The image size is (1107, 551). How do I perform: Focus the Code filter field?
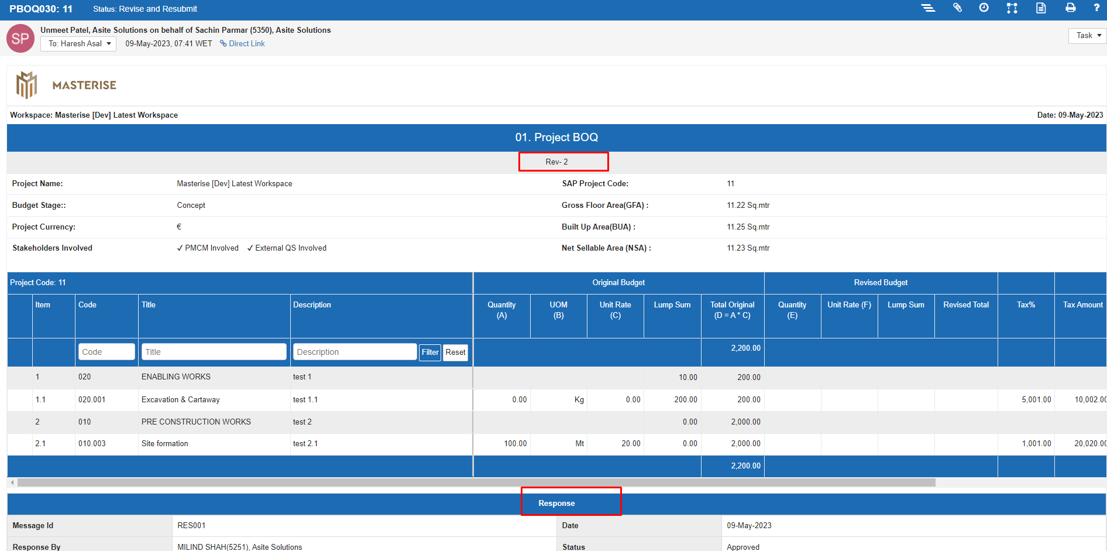pos(106,352)
